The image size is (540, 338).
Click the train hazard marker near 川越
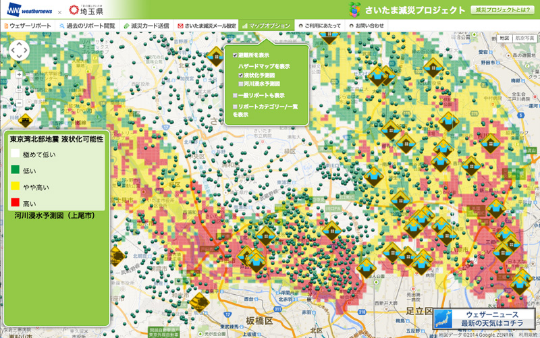(x=25, y=121)
